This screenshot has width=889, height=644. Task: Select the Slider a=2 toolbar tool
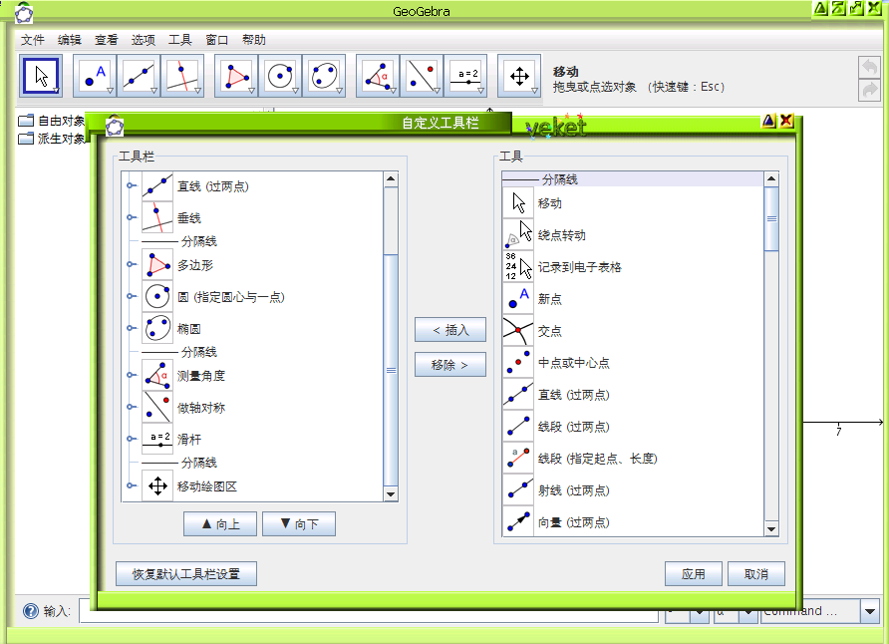tap(466, 76)
